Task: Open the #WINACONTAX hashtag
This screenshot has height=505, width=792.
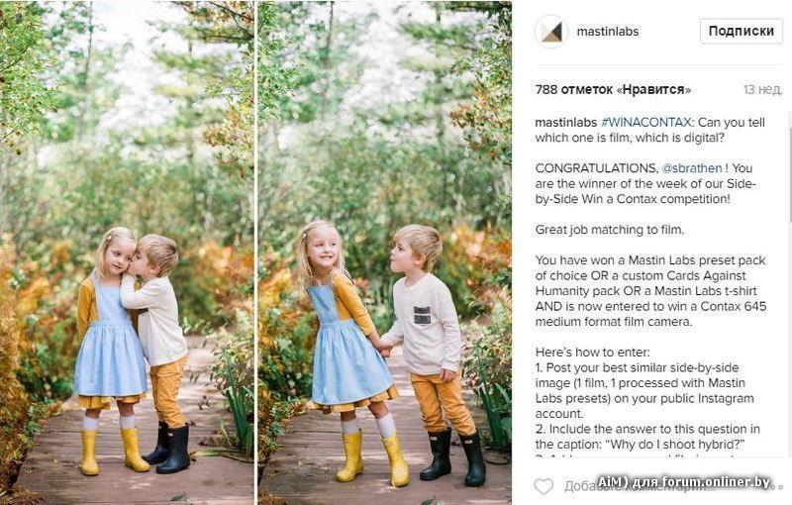Action: (x=646, y=122)
